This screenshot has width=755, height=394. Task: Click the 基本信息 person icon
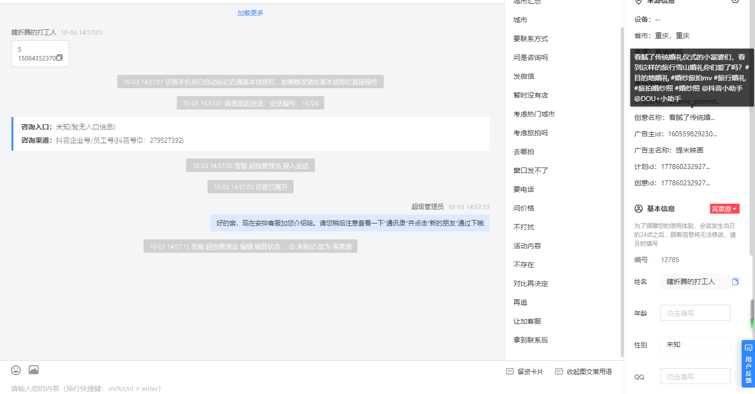point(639,209)
